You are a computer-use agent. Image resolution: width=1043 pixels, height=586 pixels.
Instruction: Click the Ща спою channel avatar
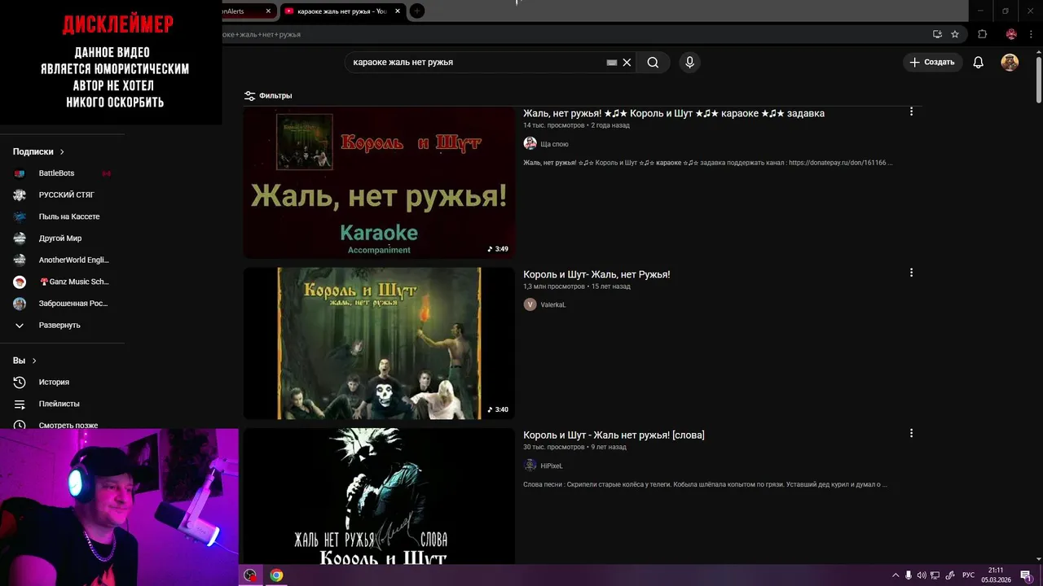[x=530, y=143]
